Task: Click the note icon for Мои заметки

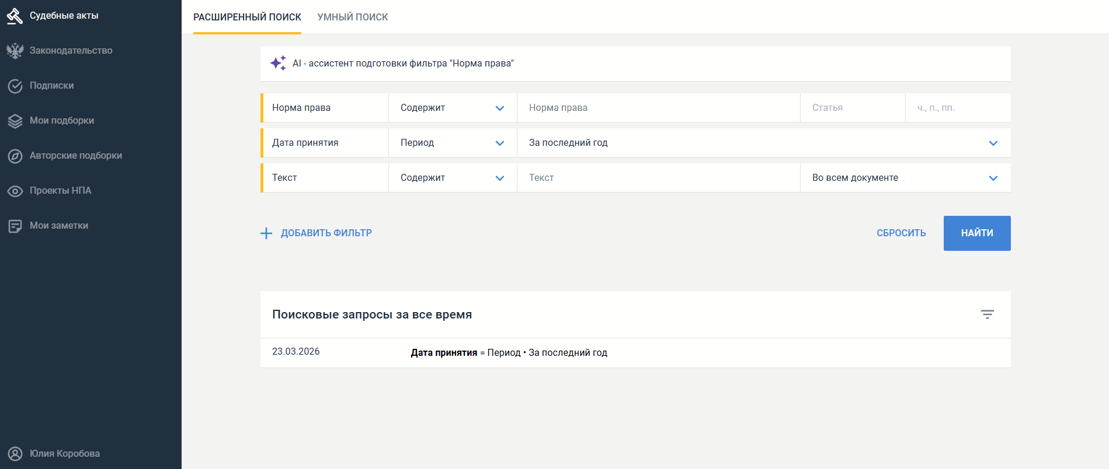Action: click(x=15, y=226)
